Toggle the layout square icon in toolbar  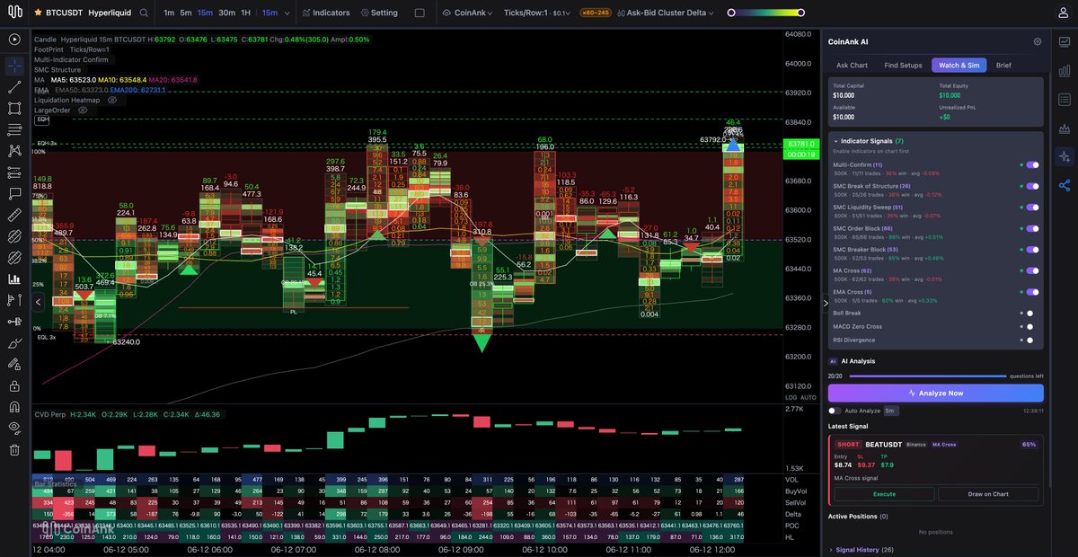point(420,13)
